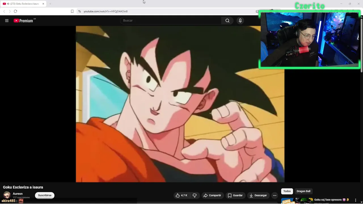Screen dimensions: 363x204
Task: Go back in browser history
Action: tap(4, 11)
